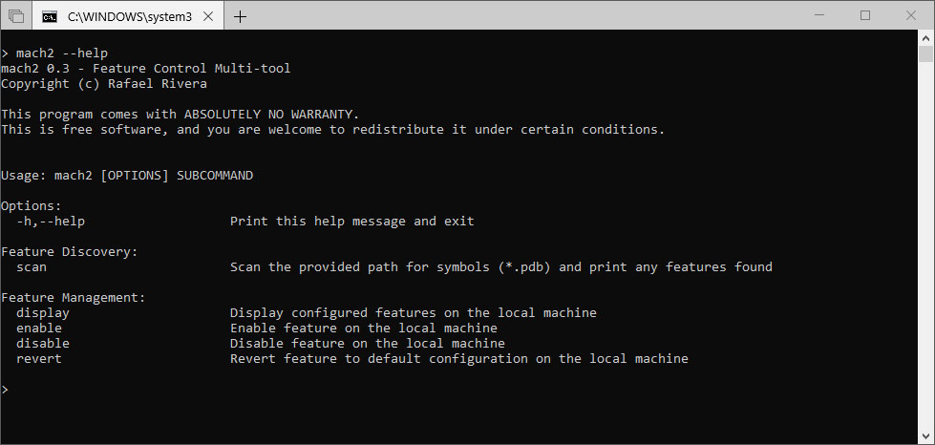The height and width of the screenshot is (445, 935).
Task: Click the 'enable' subcommand text
Action: [x=39, y=328]
